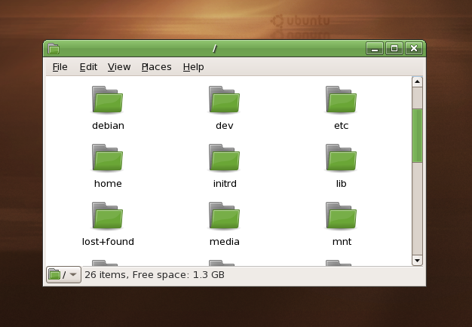Click the status text "26 items, Free space: 1.3 GB"
Screen dimensions: 472x327
tap(155, 275)
